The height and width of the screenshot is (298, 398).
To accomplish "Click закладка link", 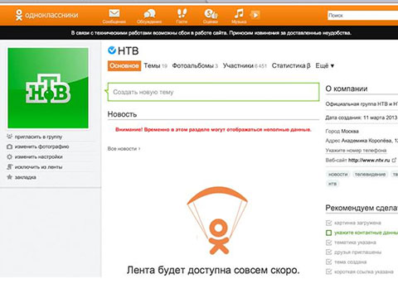I will coord(25,177).
